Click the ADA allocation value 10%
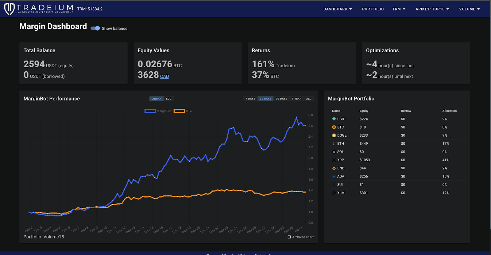Image resolution: width=491 pixels, height=255 pixels. pyautogui.click(x=446, y=176)
